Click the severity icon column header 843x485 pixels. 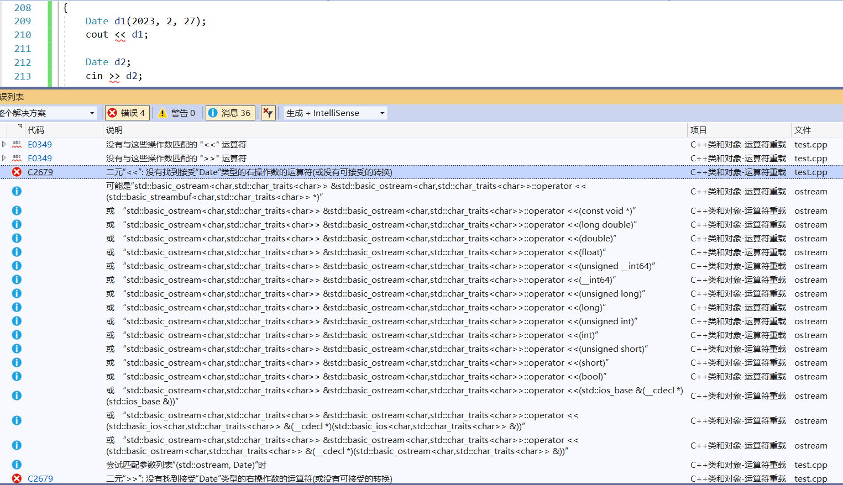coord(17,130)
